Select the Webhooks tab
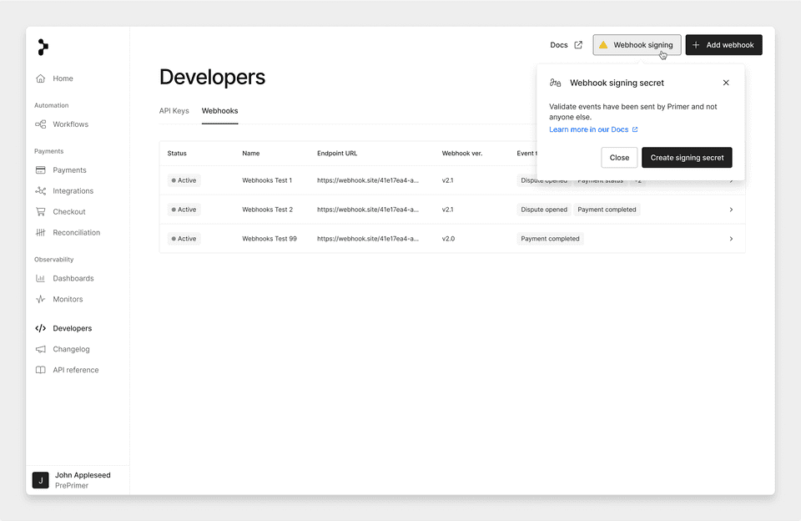 219,111
